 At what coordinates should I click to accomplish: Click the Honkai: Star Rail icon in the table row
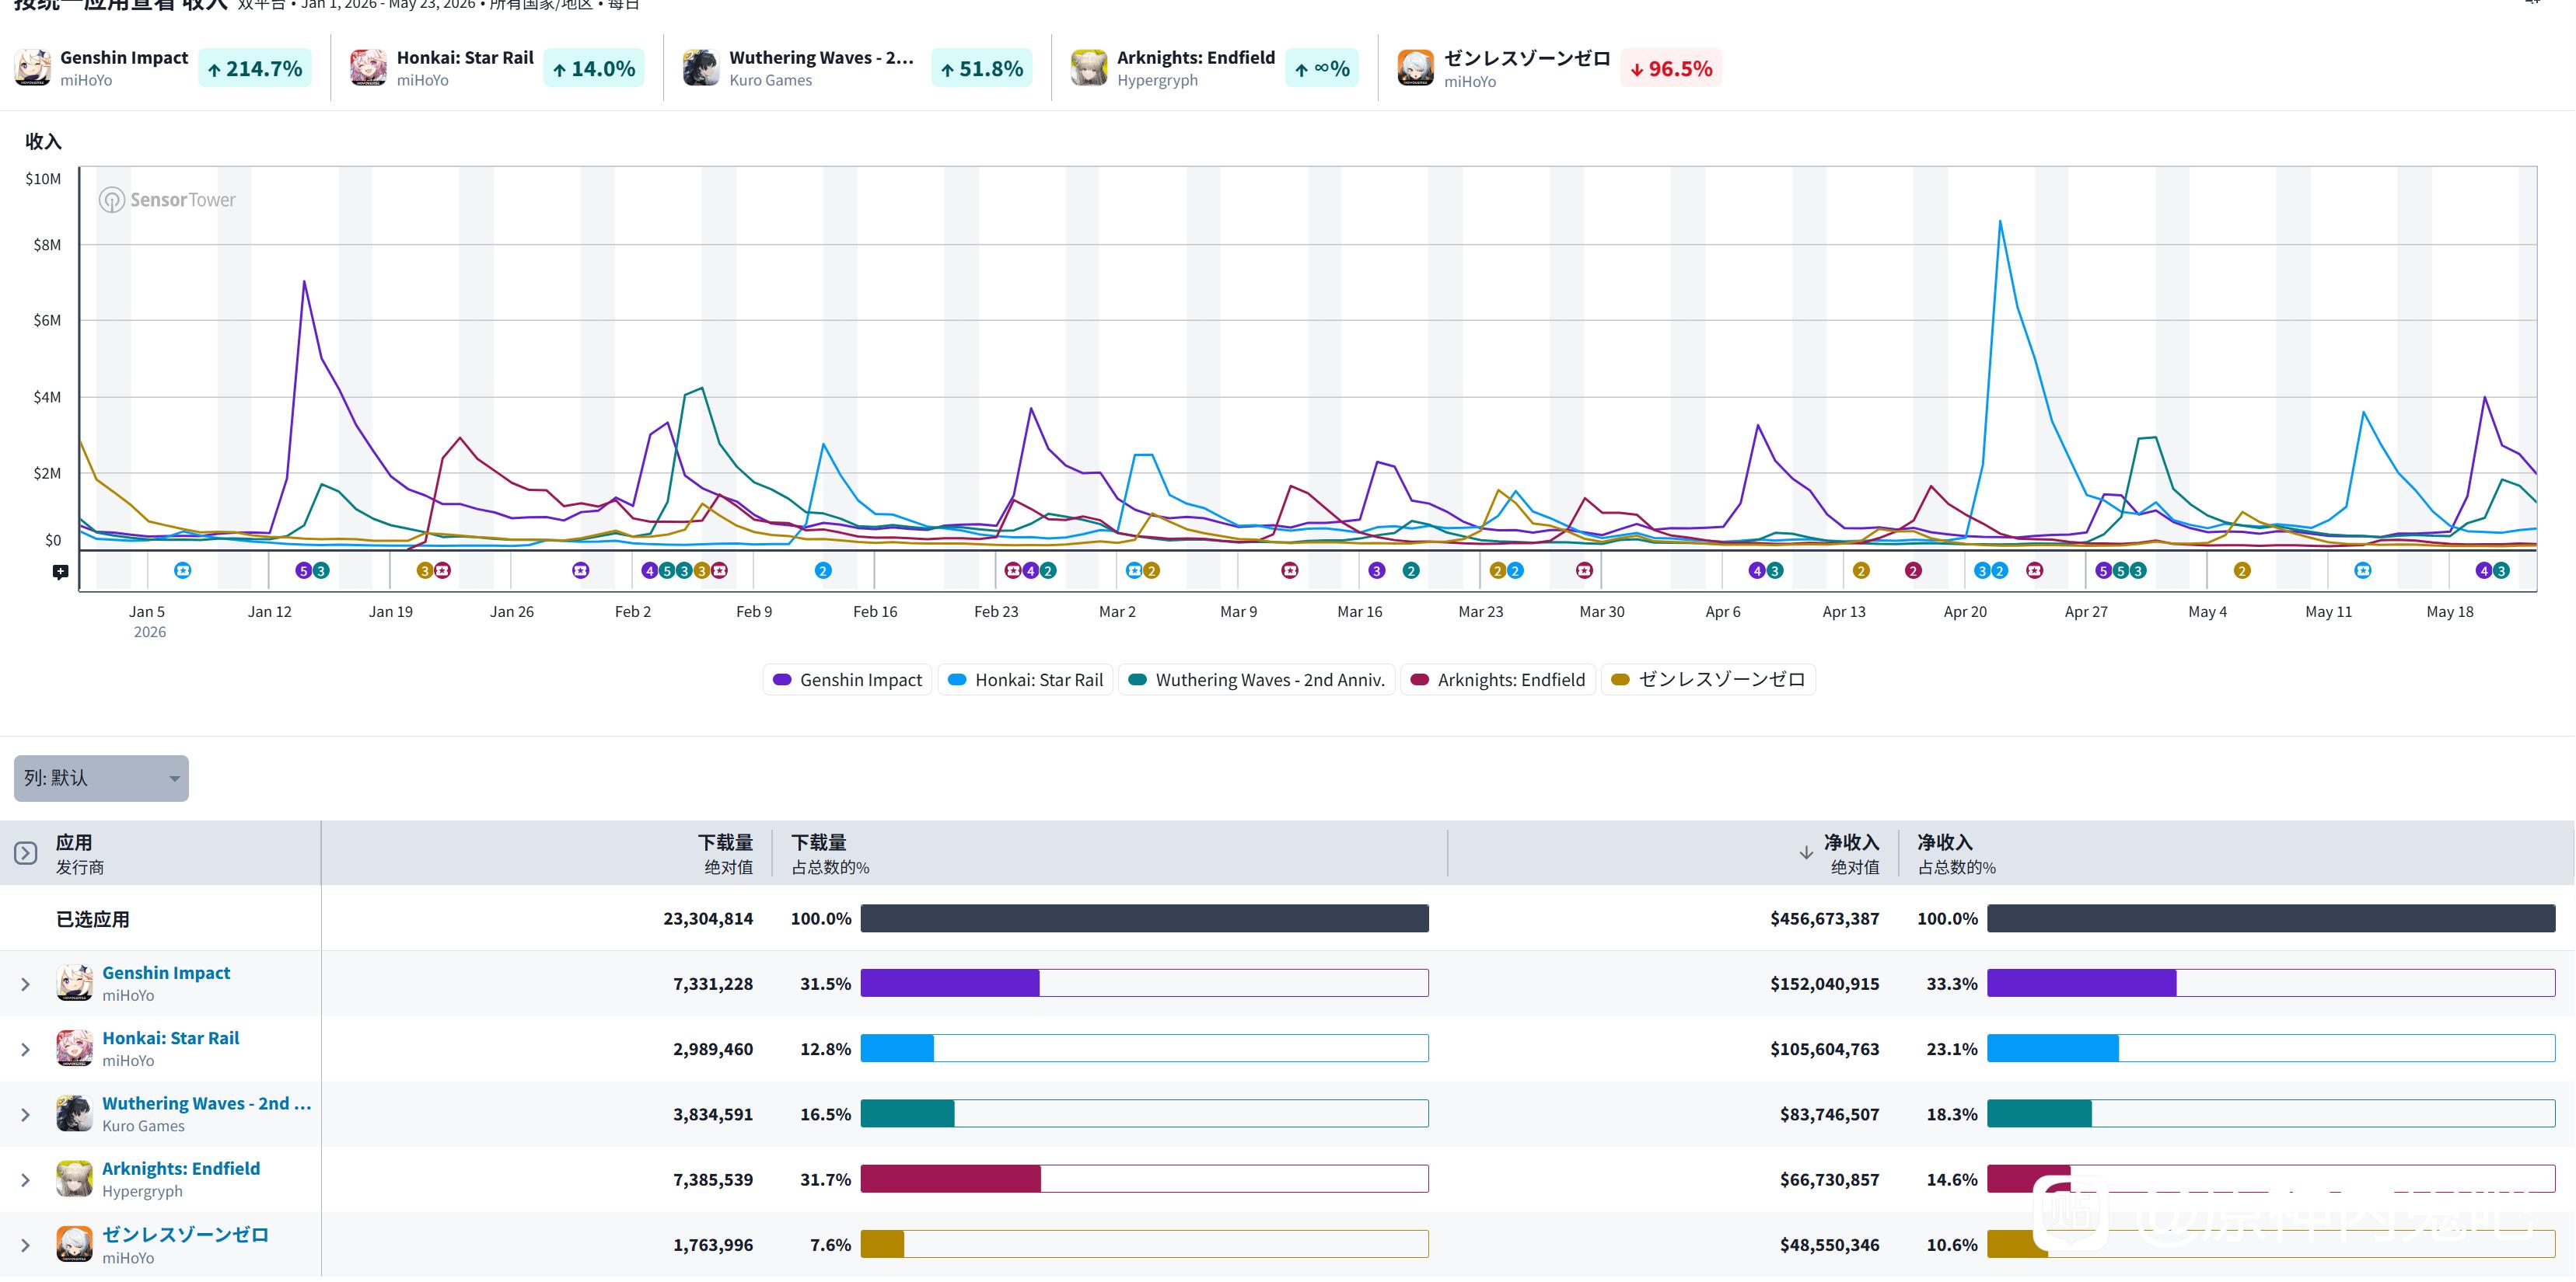point(75,1048)
